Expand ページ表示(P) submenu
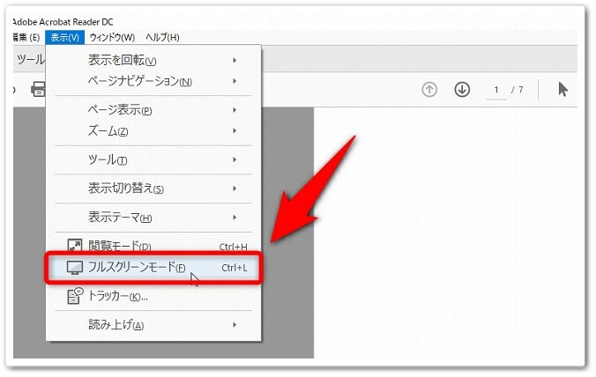 click(153, 110)
